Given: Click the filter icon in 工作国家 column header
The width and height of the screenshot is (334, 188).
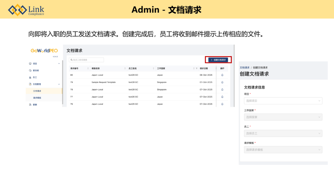Looking at the screenshot, I should pyautogui.click(x=197, y=69).
